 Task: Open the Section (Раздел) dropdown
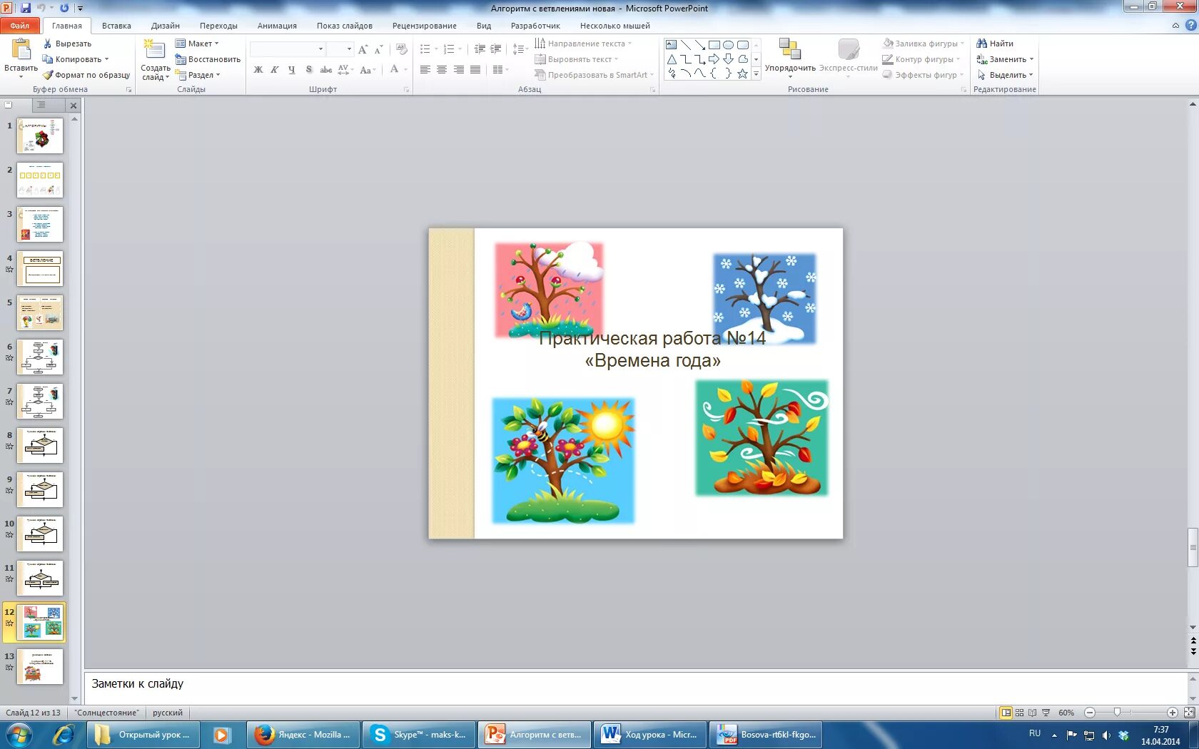click(198, 75)
